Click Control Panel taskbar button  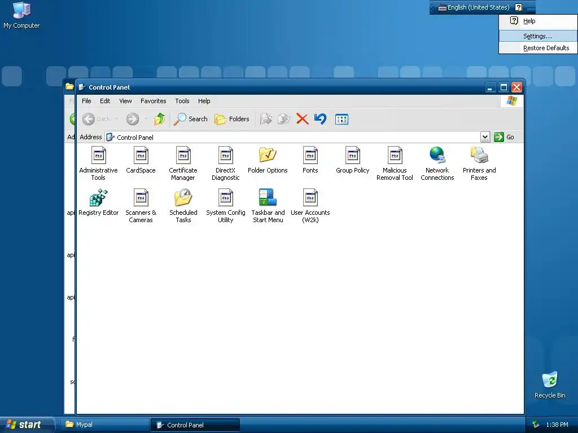pos(195,425)
